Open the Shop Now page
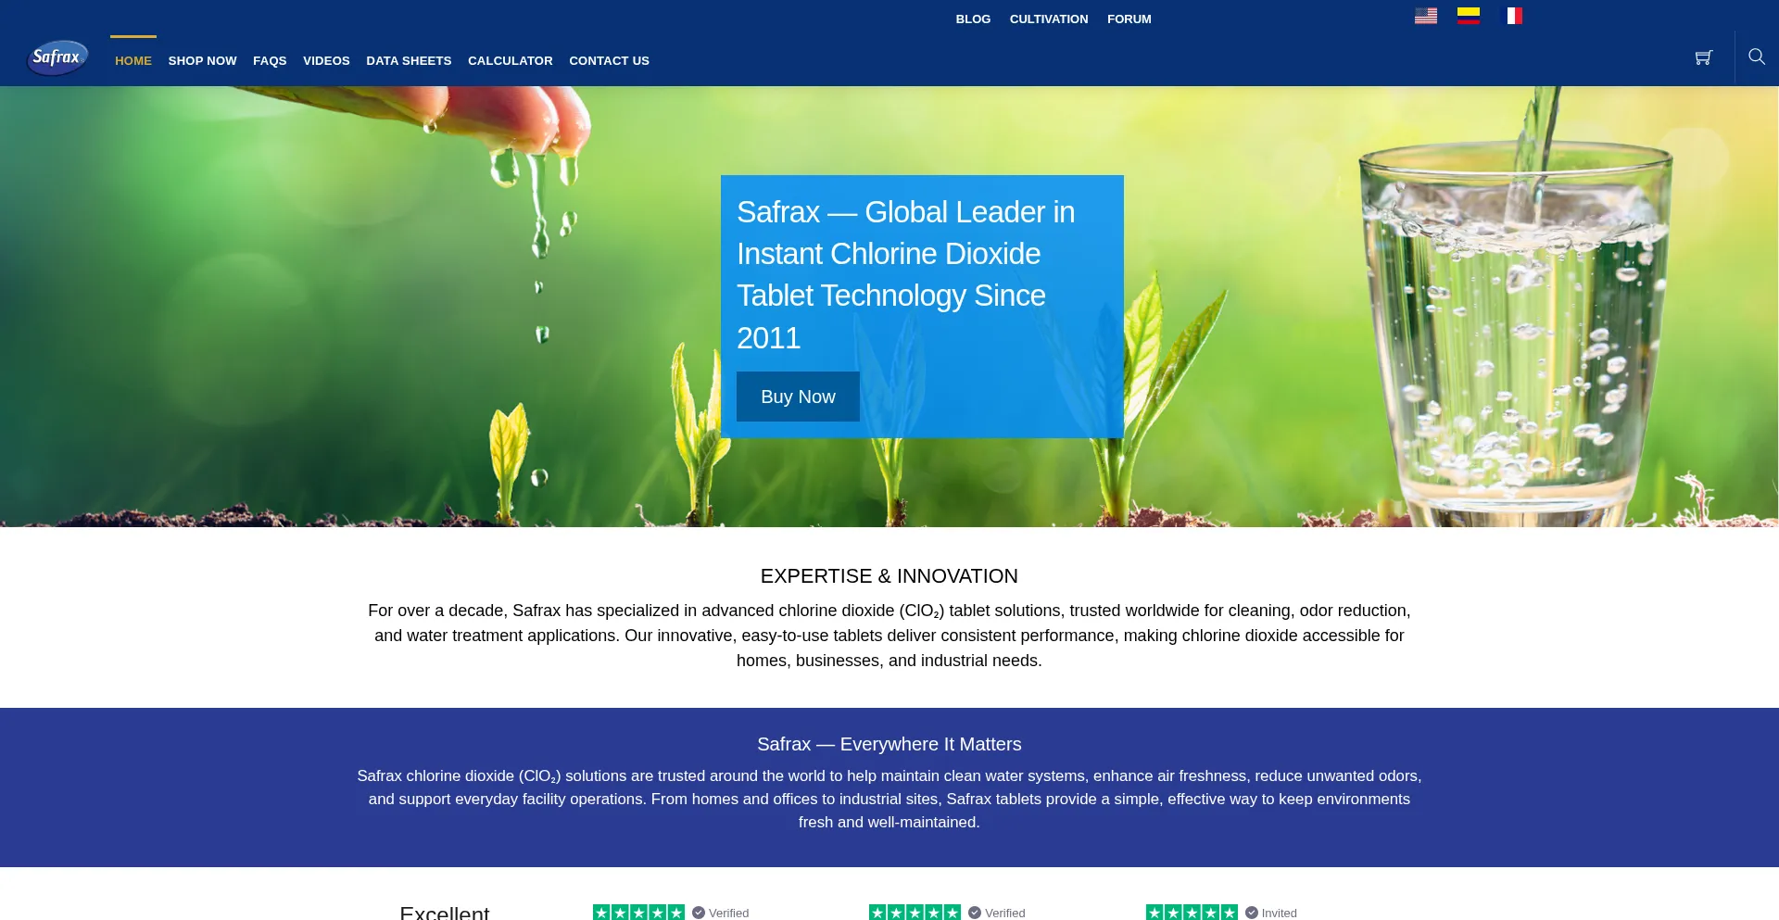This screenshot has height=920, width=1779. pos(202,61)
